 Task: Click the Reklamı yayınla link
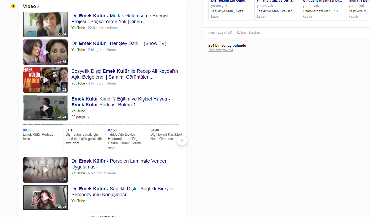[x=221, y=50]
